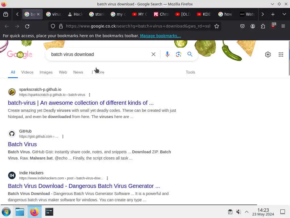Open the application launcher start button
The width and height of the screenshot is (290, 218).
tap(6, 212)
